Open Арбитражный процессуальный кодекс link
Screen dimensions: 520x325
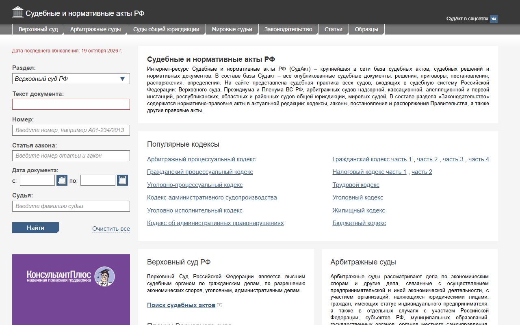[201, 159]
